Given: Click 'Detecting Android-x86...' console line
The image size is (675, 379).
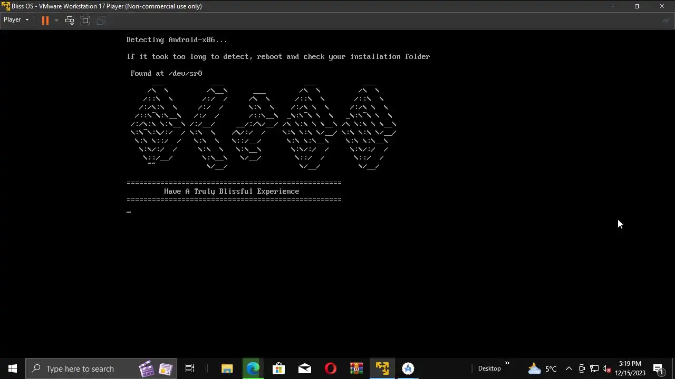Looking at the screenshot, I should 177,39.
